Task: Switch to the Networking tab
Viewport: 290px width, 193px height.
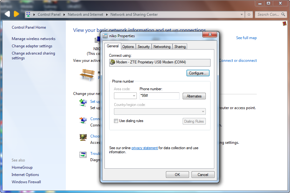Action: (x=162, y=47)
